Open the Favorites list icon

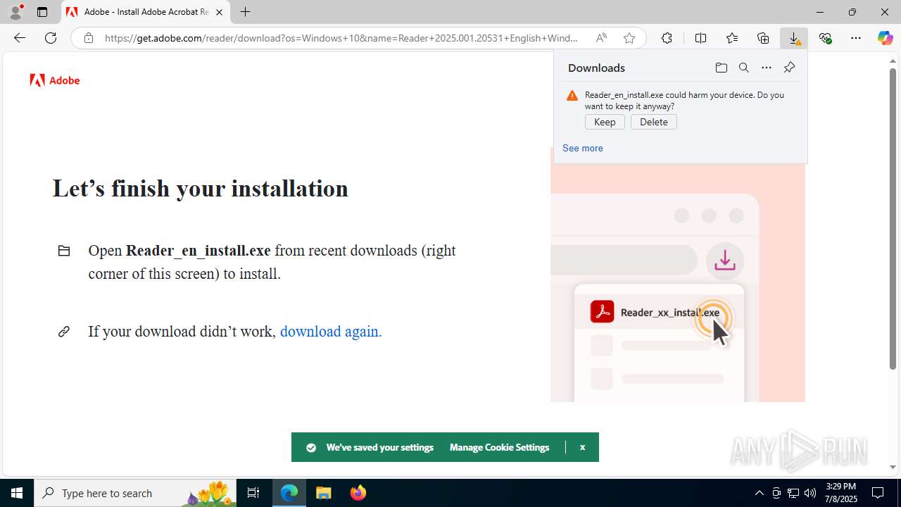click(x=732, y=38)
